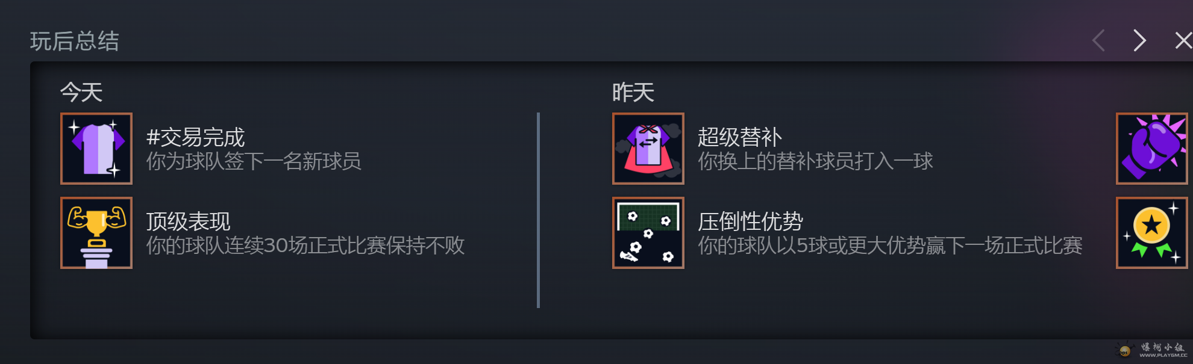This screenshot has width=1193, height=364.
Task: Go to next page with right chevron
Action: coord(1139,40)
